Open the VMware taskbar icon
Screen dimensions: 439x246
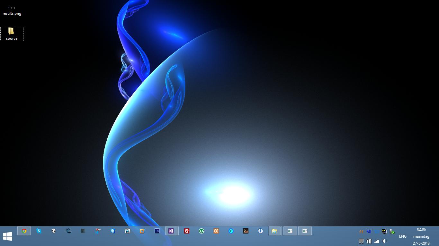coord(142,231)
